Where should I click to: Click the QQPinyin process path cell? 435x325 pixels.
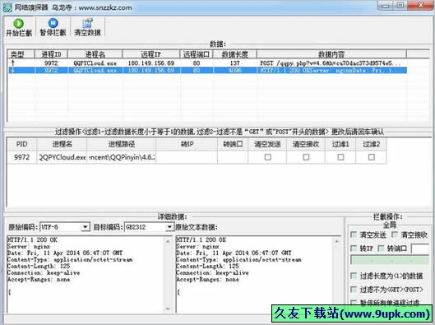click(x=122, y=157)
